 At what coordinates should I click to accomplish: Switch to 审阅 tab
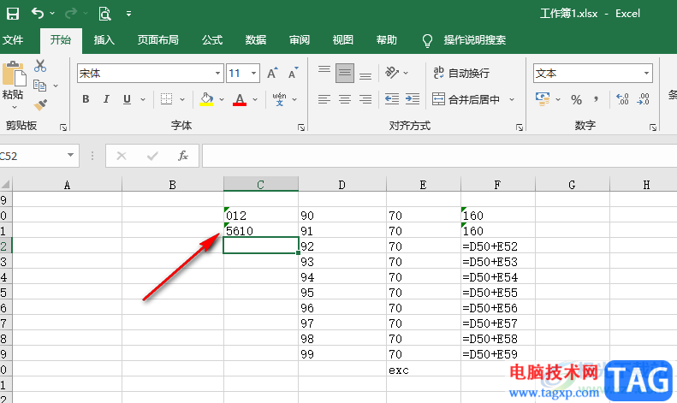click(x=300, y=40)
